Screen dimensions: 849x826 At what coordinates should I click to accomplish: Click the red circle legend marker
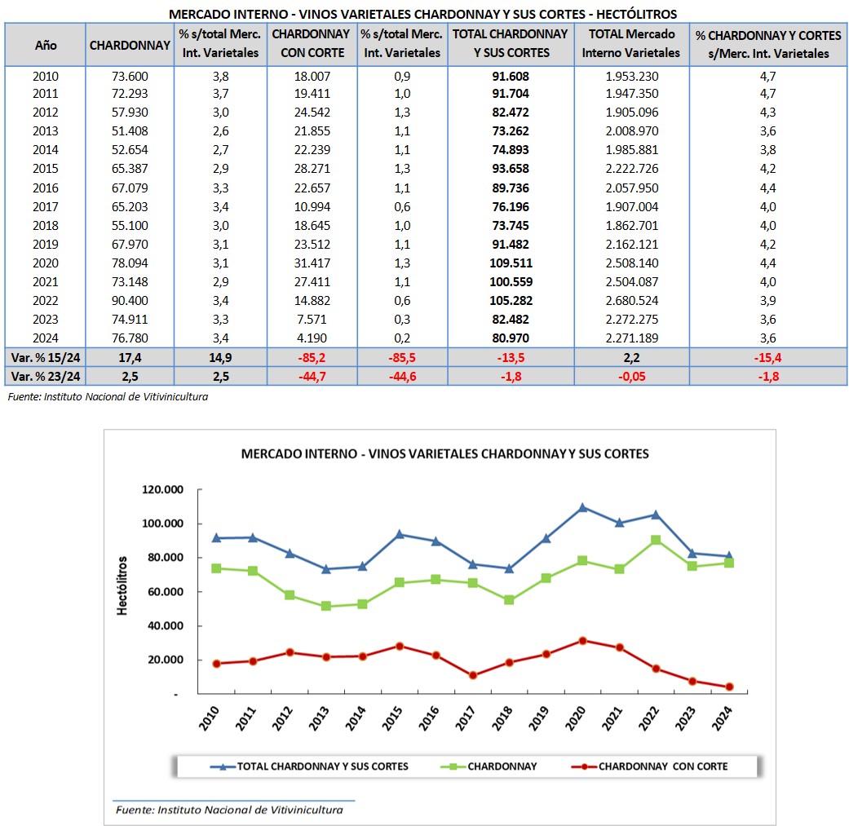582,766
